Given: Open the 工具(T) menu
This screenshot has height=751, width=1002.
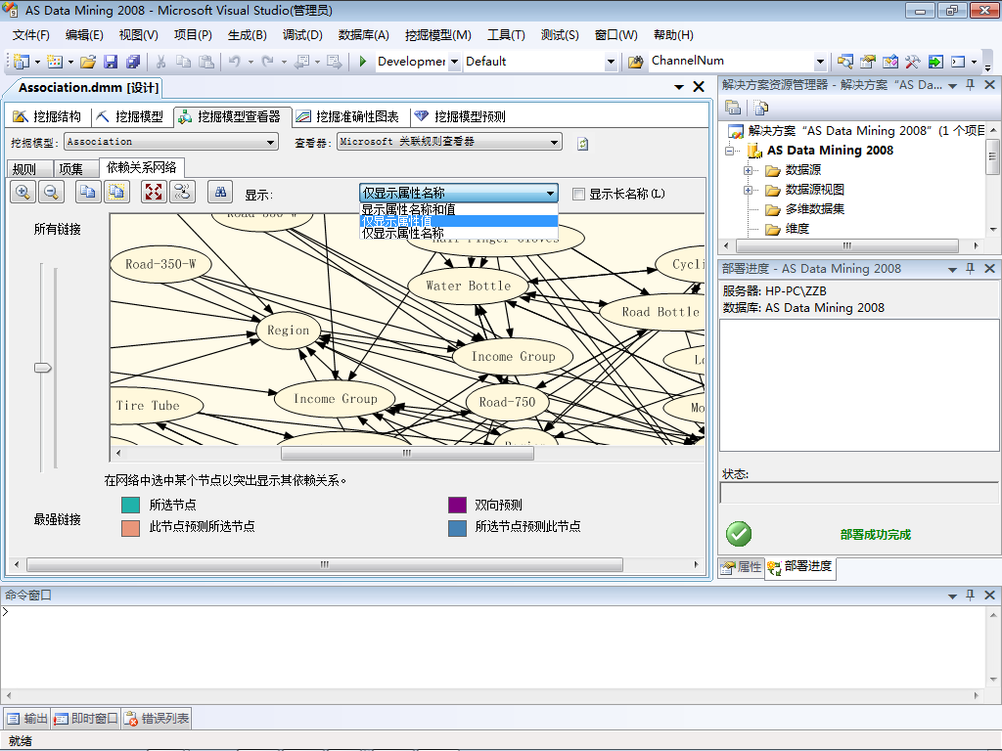Looking at the screenshot, I should coord(506,35).
